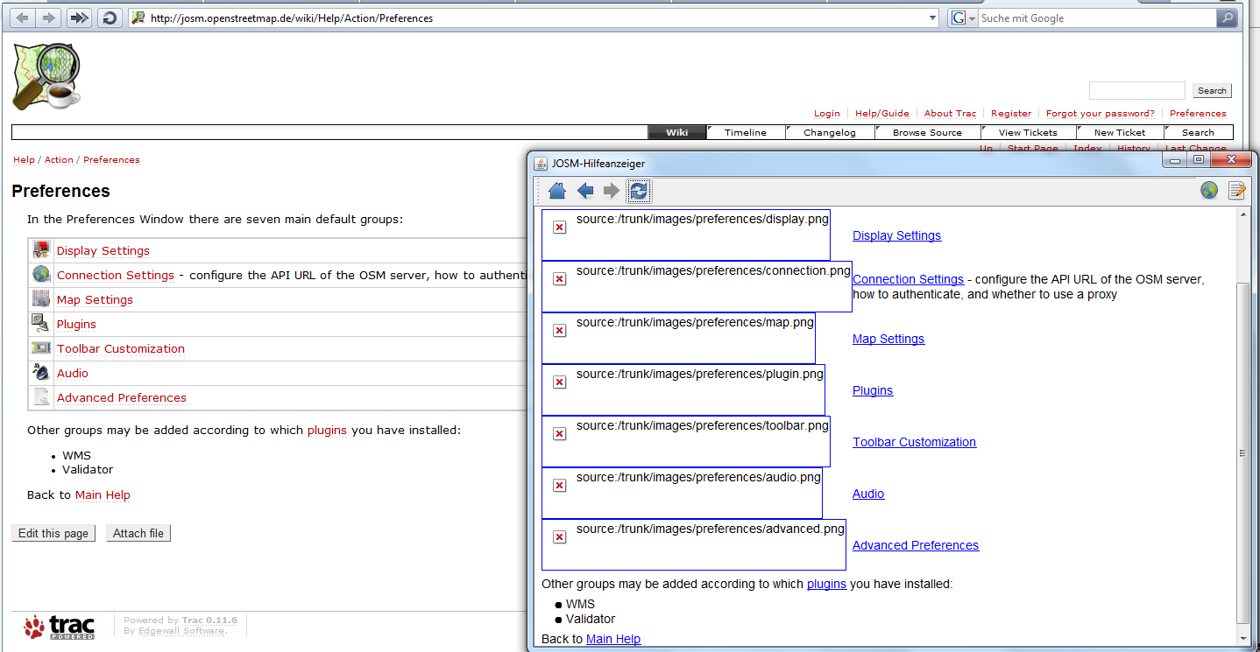Switch to the View Tickets tab

point(1027,132)
